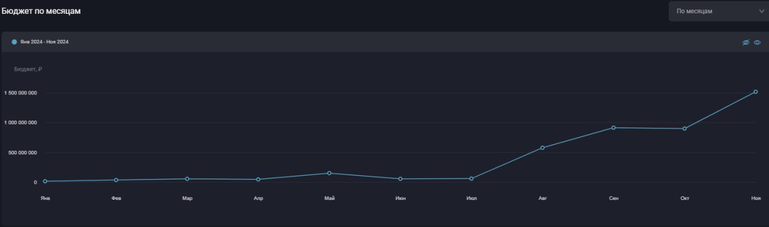Select the Янв data point
769x227 pixels.
pos(45,181)
